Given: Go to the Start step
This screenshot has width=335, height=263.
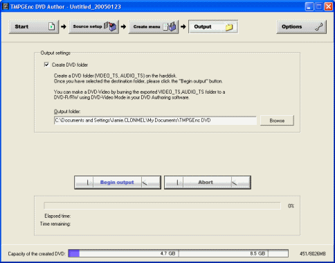Looking at the screenshot, I should pyautogui.click(x=34, y=27).
